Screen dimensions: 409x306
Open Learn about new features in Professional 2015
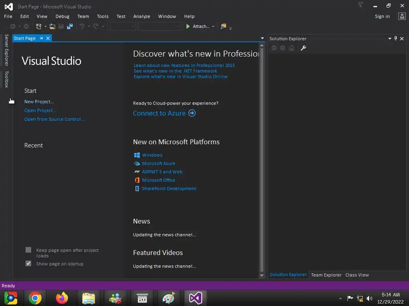(x=184, y=65)
